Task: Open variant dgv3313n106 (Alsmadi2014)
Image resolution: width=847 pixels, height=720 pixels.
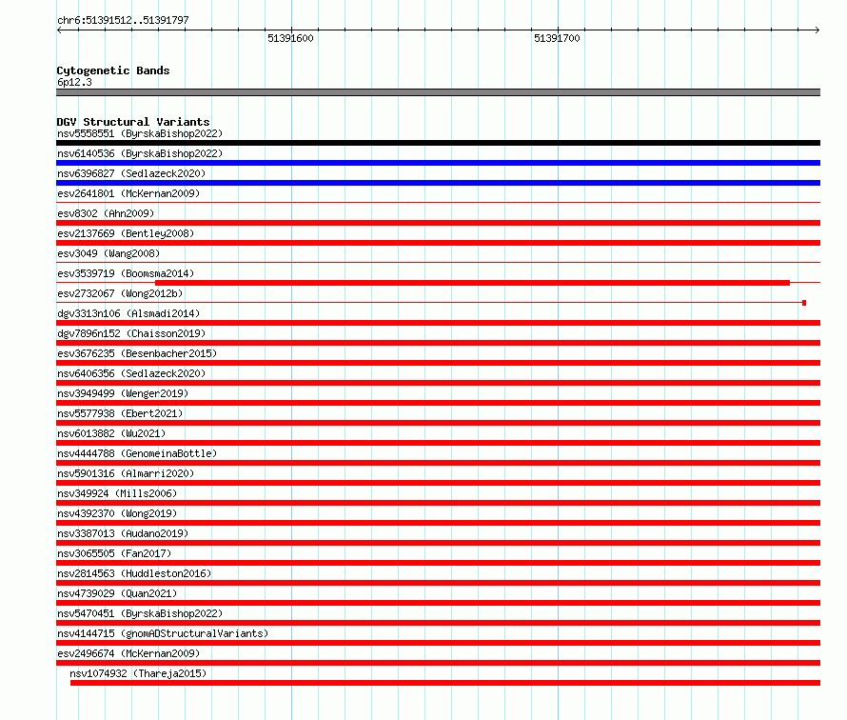Action: pyautogui.click(x=128, y=313)
